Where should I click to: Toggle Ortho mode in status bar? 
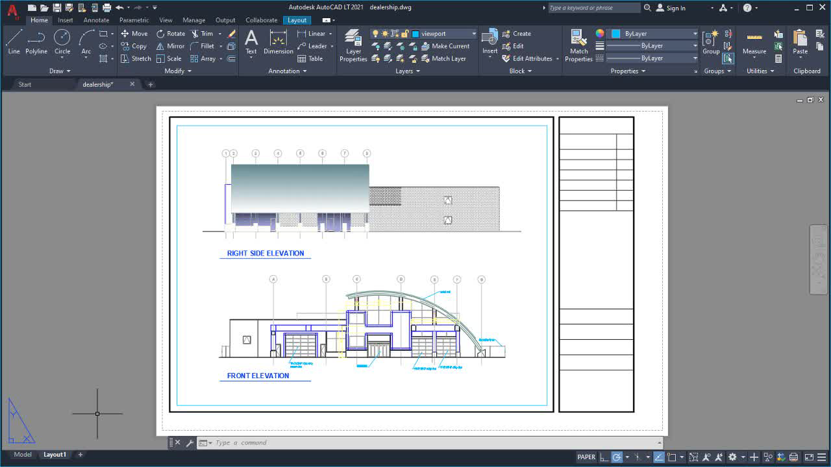coord(604,457)
